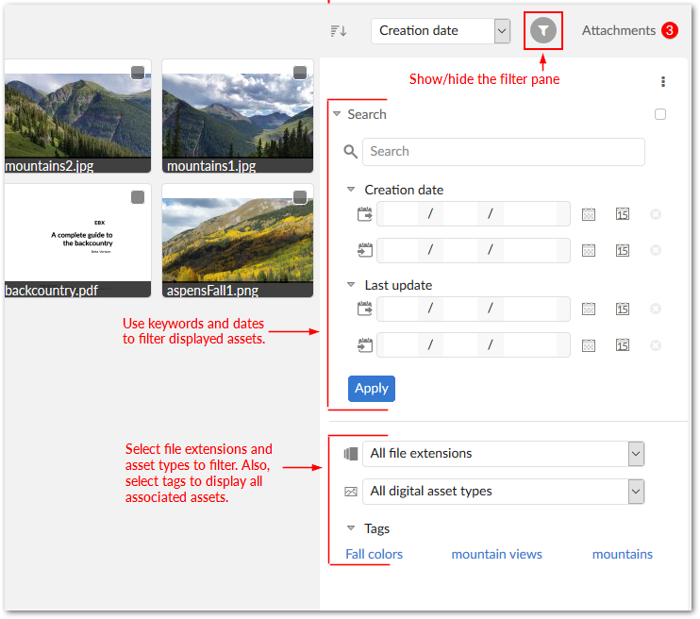Click the Creation date 'to' calendar-arrow icon
The image size is (700, 619).
[365, 250]
